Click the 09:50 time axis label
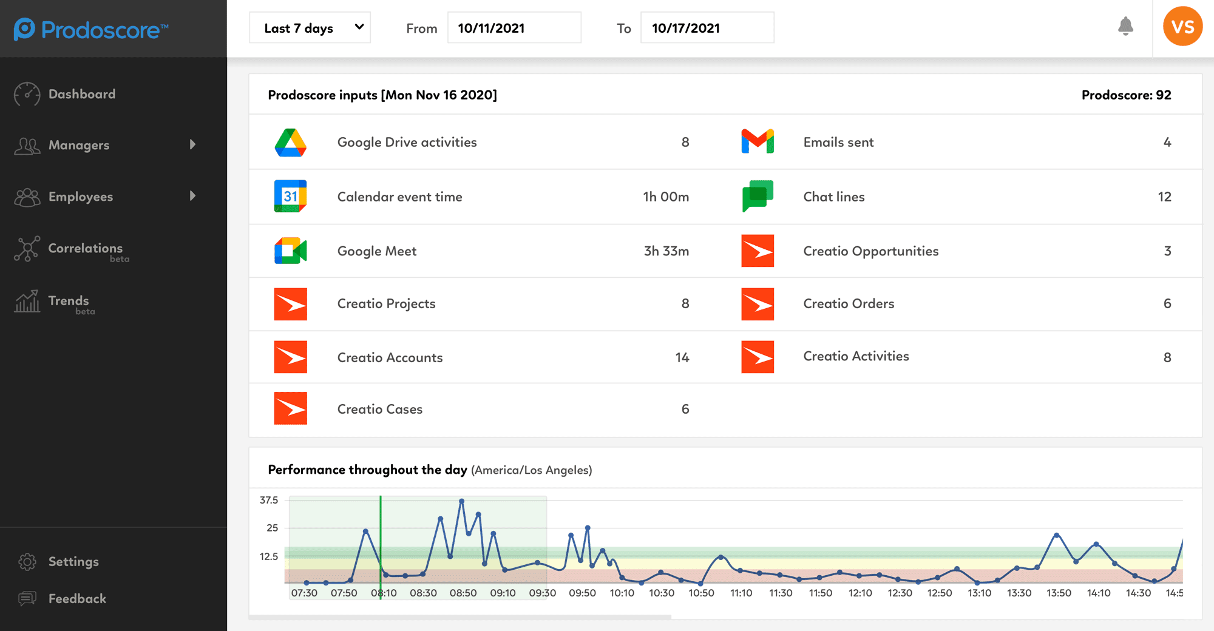Image resolution: width=1214 pixels, height=631 pixels. tap(582, 593)
